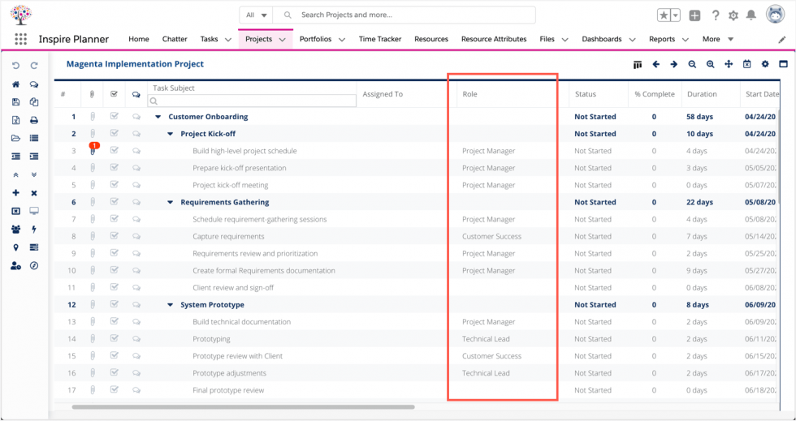Click the lightning bolt icon in left toolbar
The width and height of the screenshot is (796, 421).
(x=34, y=230)
